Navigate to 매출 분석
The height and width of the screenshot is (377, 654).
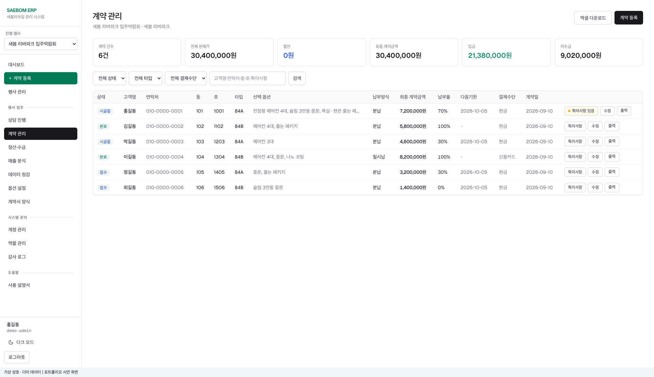click(41, 161)
